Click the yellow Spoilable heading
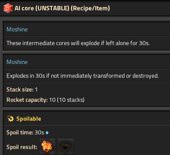This screenshot has width=170, height=155. click(29, 119)
